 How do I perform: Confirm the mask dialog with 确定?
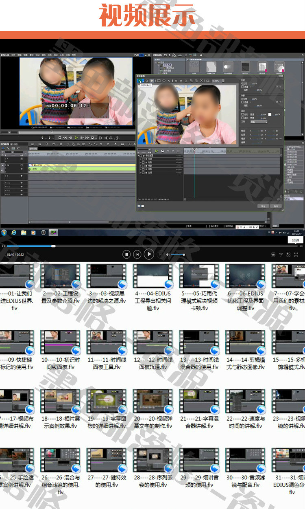263,206
